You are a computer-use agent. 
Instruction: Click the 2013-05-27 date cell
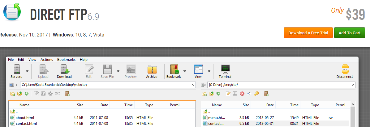(265, 117)
